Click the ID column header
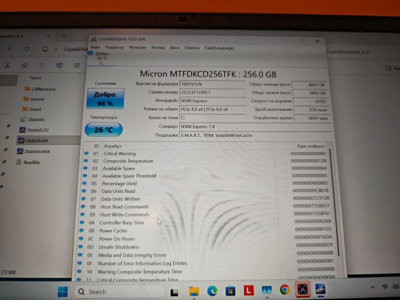Screen dimensions: 400x300 pos(96,146)
